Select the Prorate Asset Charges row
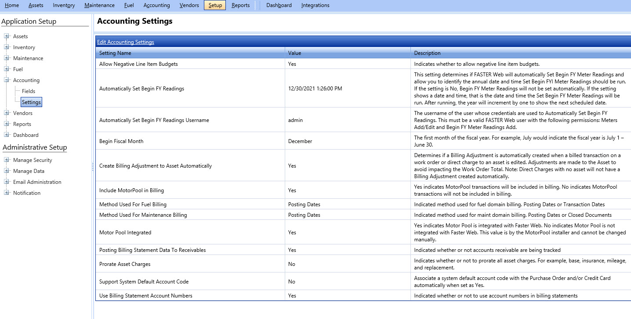This screenshot has height=319, width=631. click(x=363, y=264)
